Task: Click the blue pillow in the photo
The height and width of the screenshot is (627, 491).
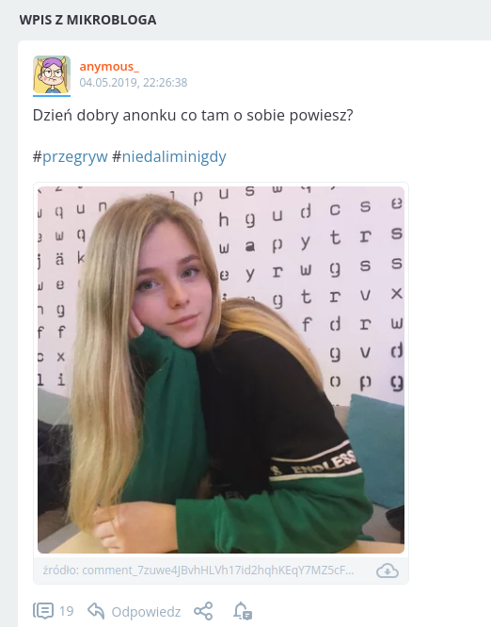Action: (375, 448)
